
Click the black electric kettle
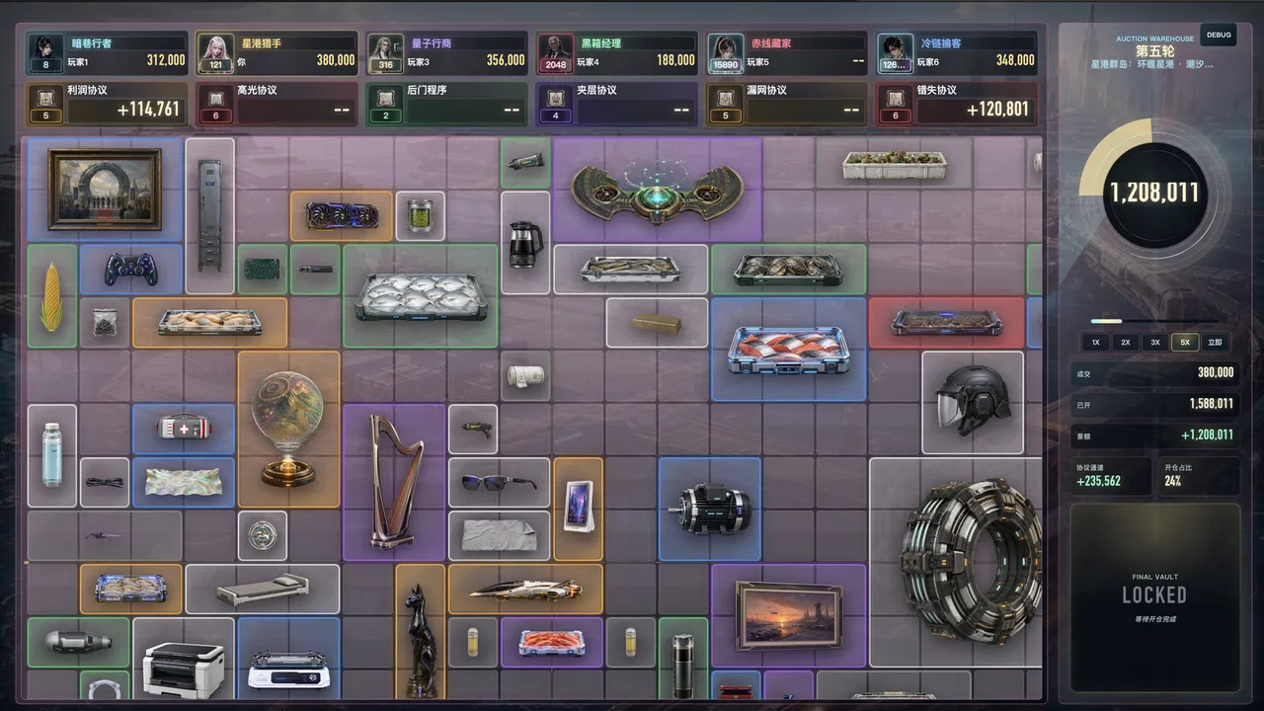525,243
